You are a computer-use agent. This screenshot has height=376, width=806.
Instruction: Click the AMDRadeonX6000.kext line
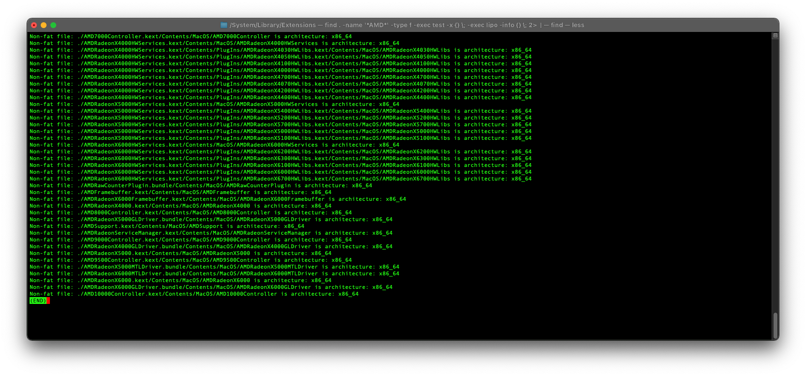point(180,280)
